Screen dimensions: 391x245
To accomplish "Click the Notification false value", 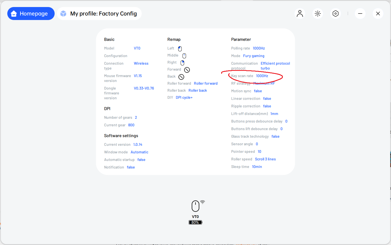I will click(x=131, y=167).
